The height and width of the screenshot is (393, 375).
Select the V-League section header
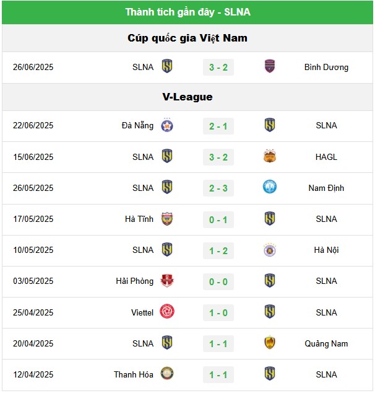coord(187,97)
